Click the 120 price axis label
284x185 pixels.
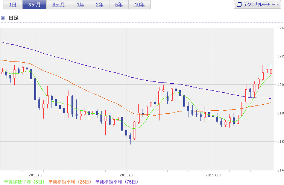(x=280, y=85)
